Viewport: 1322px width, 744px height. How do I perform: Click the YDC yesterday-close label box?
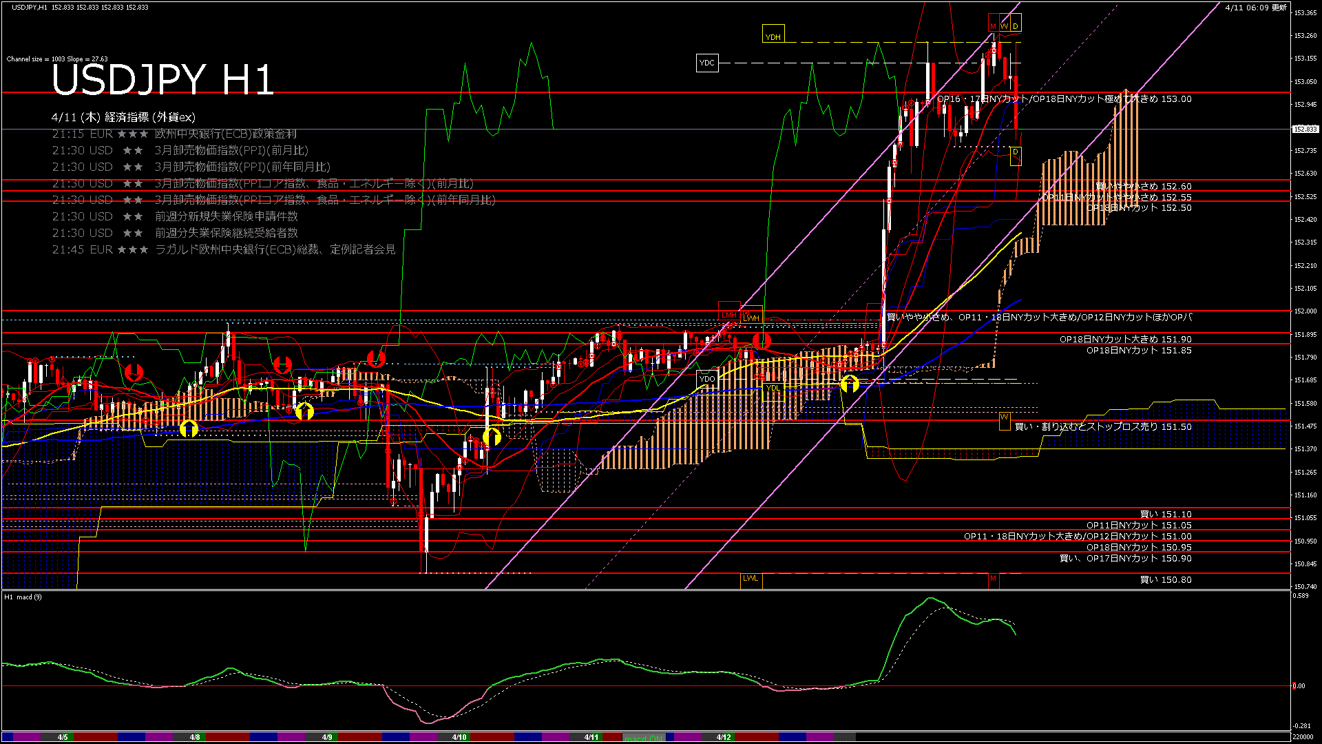coord(707,63)
